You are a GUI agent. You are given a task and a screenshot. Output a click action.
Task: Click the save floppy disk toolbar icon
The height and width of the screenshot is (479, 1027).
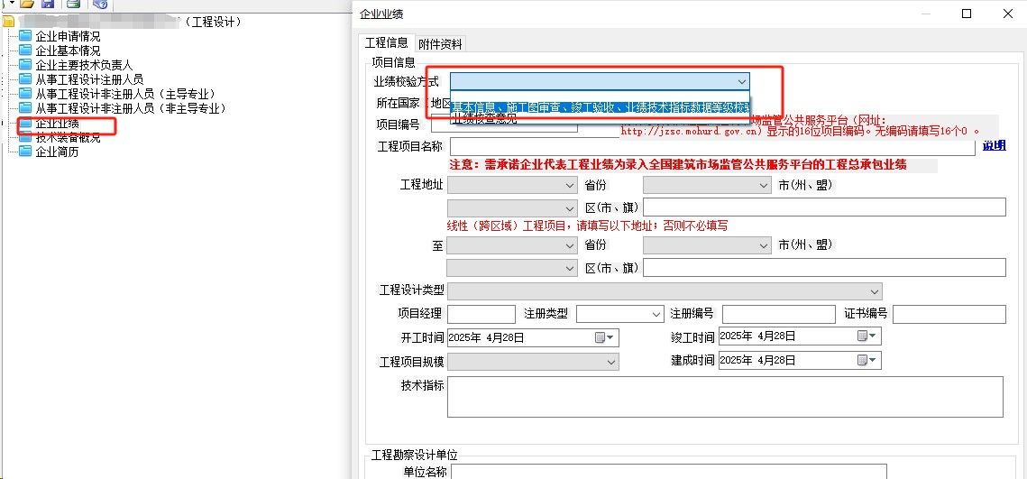pos(48,5)
